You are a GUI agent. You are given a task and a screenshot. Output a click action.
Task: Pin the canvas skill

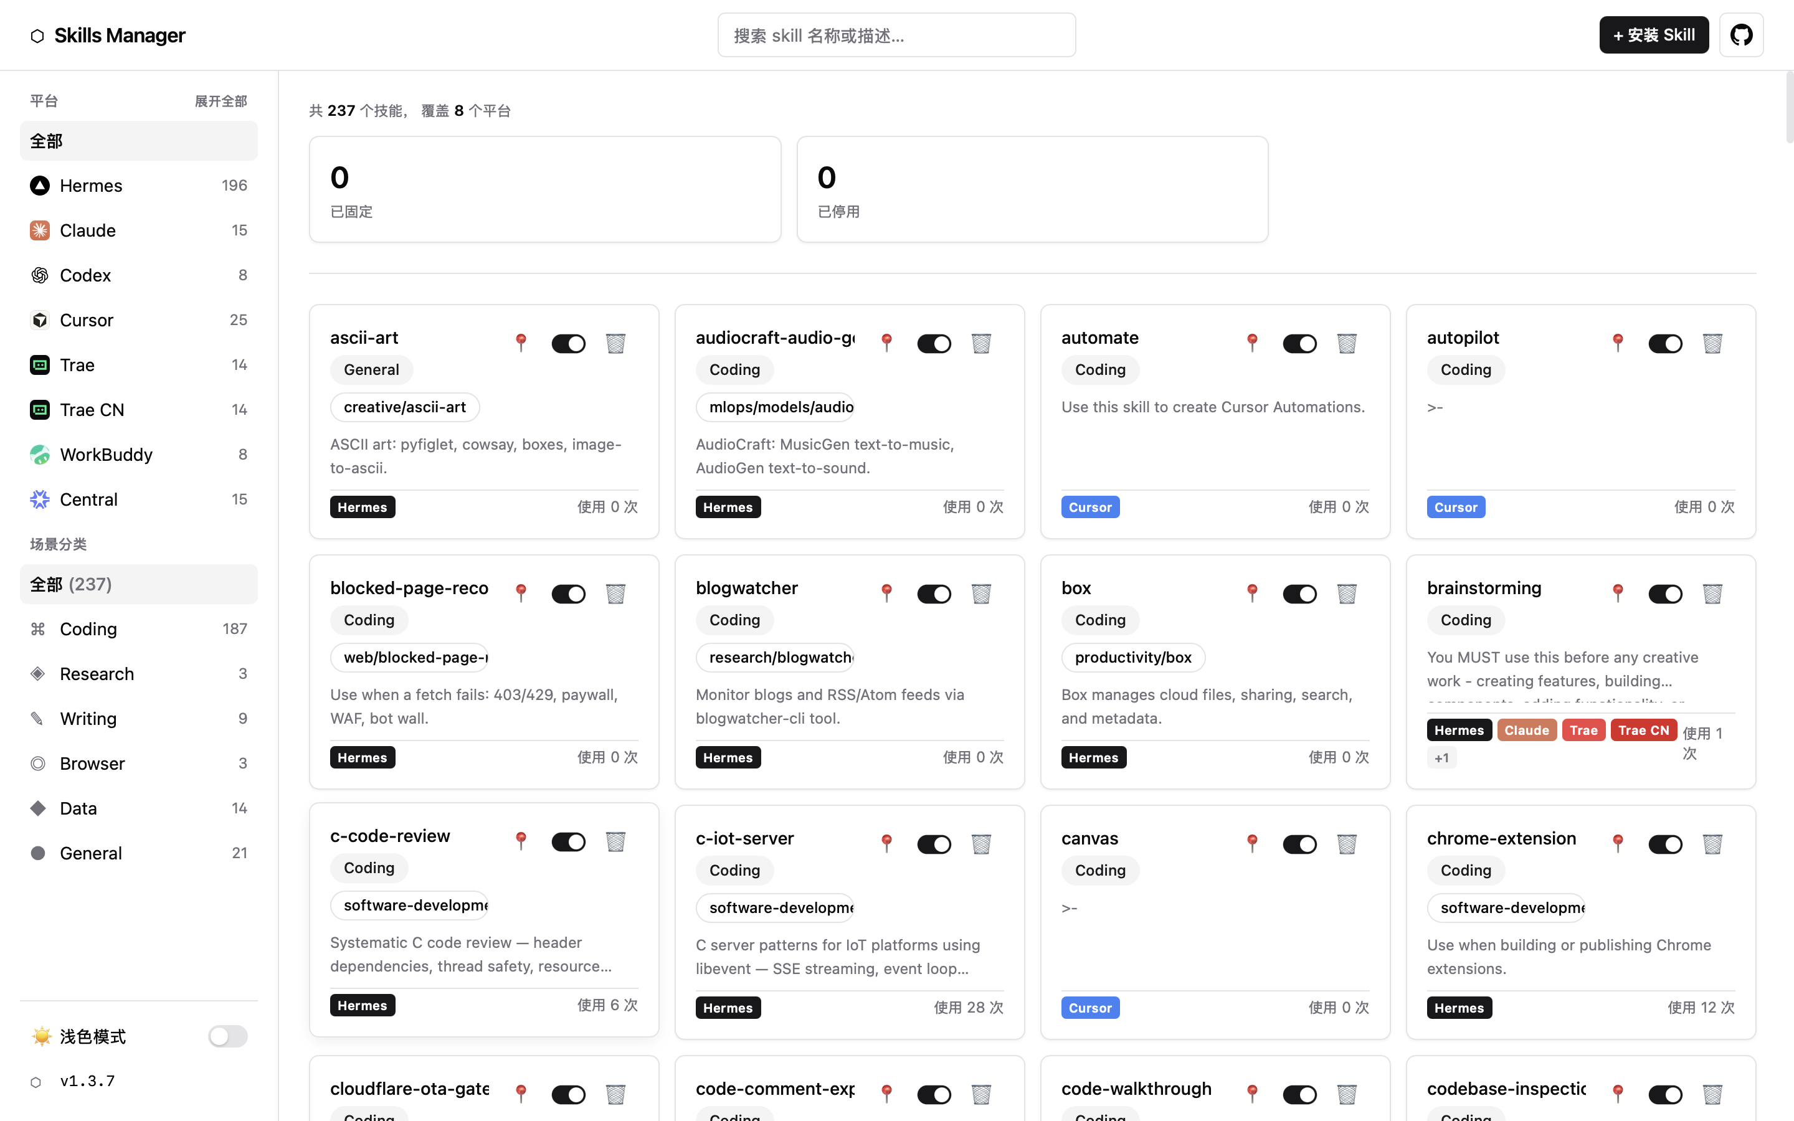point(1252,843)
